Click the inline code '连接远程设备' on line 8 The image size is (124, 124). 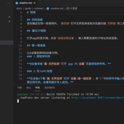coord(66,38)
